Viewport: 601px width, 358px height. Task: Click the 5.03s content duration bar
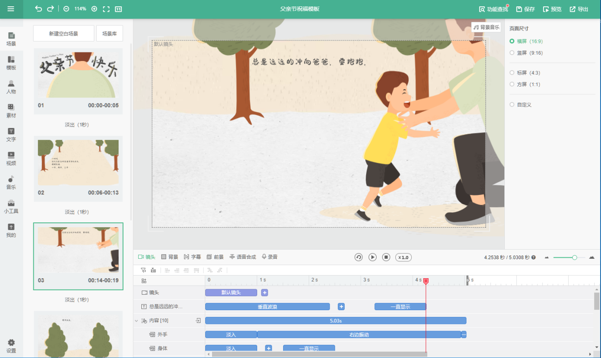(x=336, y=321)
